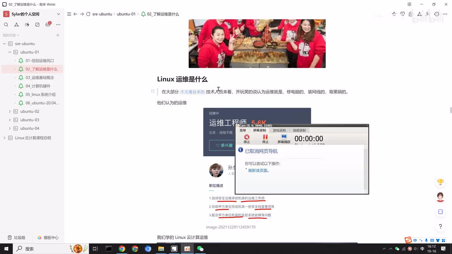Toggle taskbar IME indicator 中
Viewport: 452px width, 254px height.
click(422, 249)
